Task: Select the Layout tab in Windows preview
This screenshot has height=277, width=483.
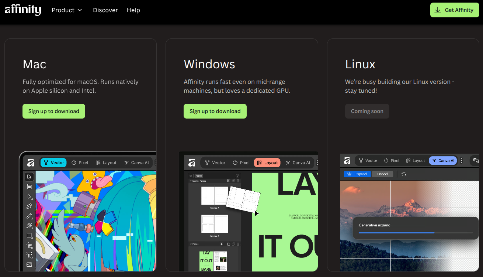Action: coord(267,163)
